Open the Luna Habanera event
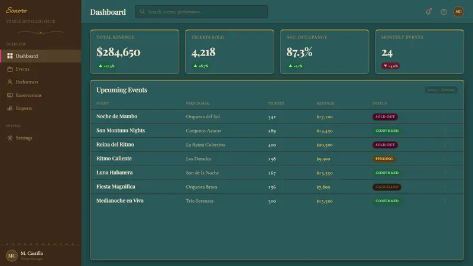Viewport: 473px width, 266px height. pos(115,173)
